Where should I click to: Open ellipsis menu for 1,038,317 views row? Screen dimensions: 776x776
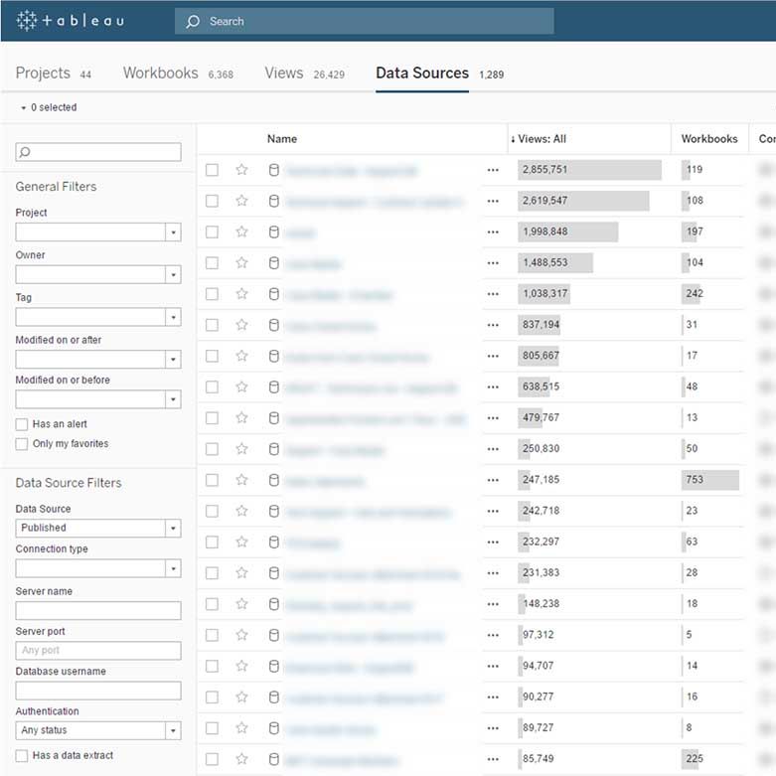coord(493,294)
